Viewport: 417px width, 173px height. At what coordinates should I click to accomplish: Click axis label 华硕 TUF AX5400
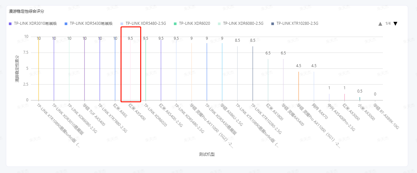94,115
